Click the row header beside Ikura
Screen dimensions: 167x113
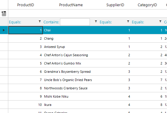pos(4,105)
